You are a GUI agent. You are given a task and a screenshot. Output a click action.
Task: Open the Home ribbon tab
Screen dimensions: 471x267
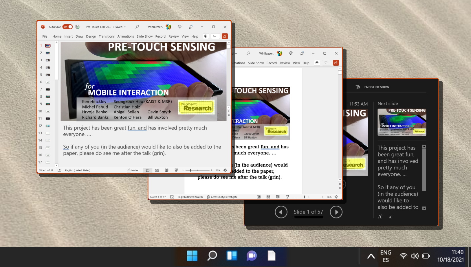(57, 36)
